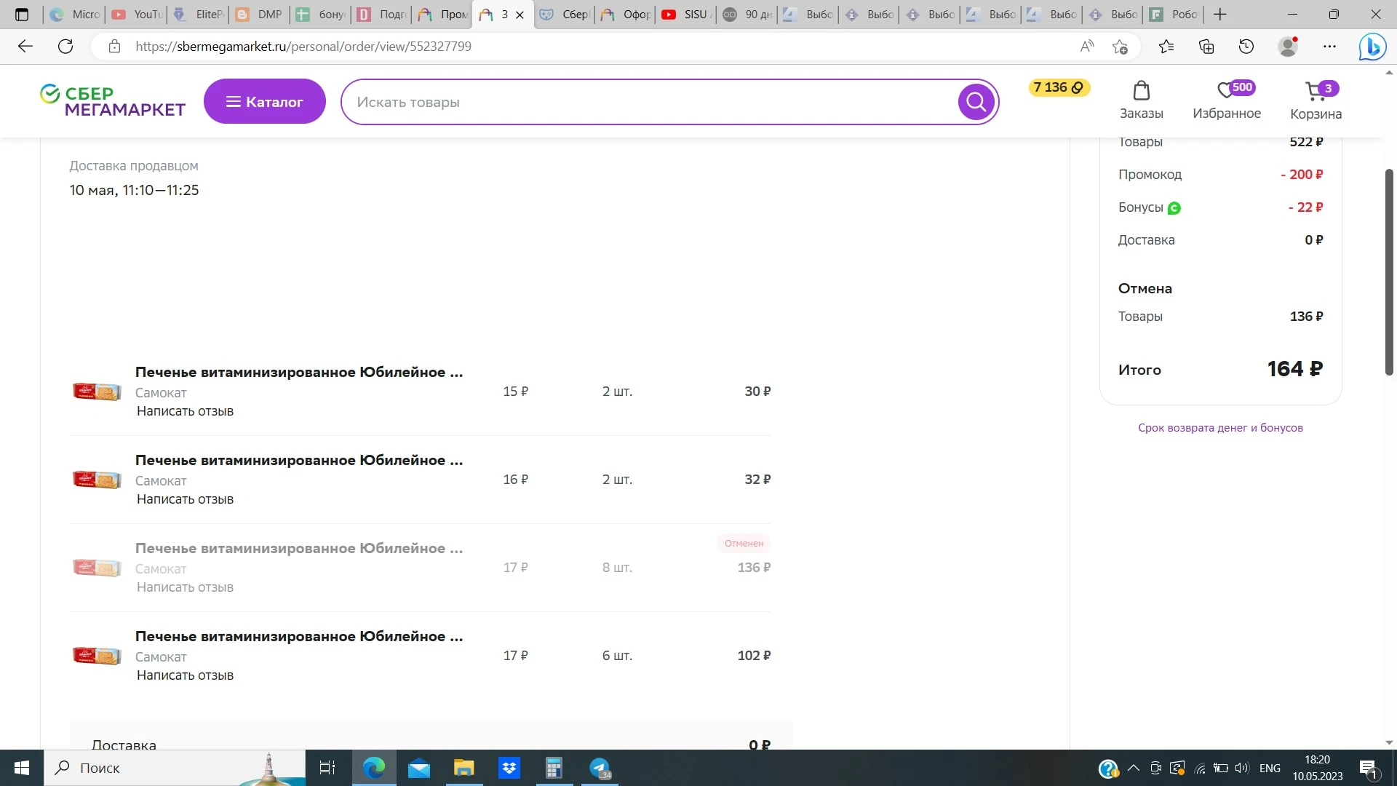Open the Windows Start menu
Screen dimensions: 1397x786
click(22, 768)
